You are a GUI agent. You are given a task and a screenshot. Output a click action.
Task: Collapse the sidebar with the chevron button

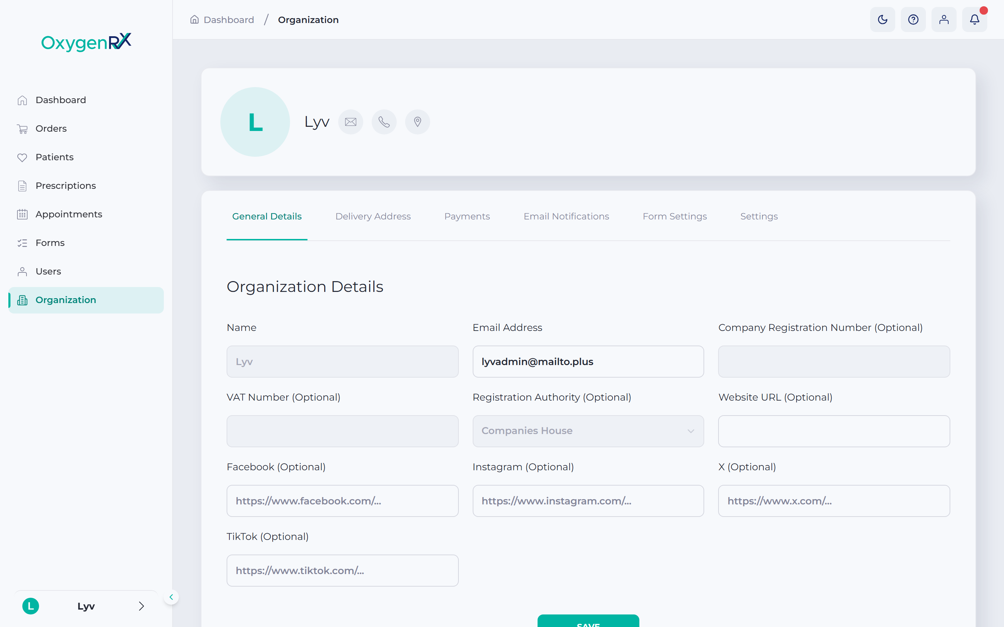pos(171,597)
